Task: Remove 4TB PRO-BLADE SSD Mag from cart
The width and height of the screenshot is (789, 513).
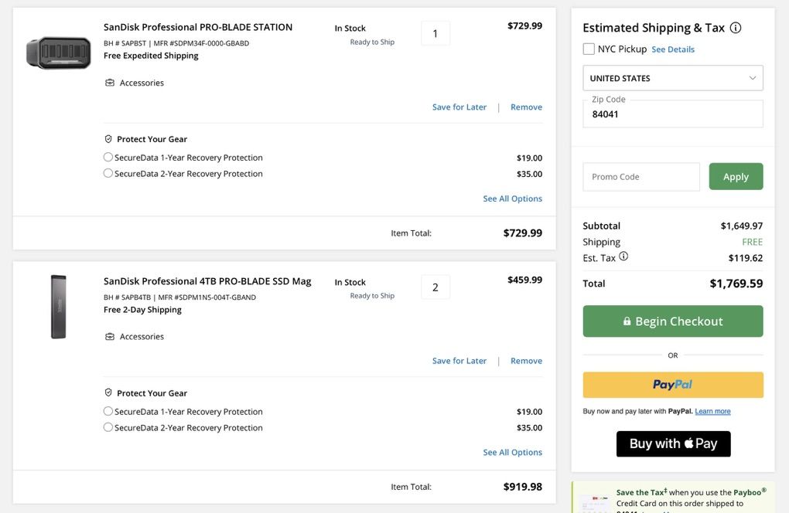Action: point(526,361)
